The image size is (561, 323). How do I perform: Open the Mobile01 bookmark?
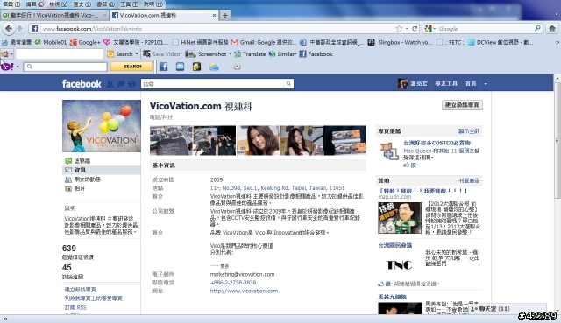[51, 42]
